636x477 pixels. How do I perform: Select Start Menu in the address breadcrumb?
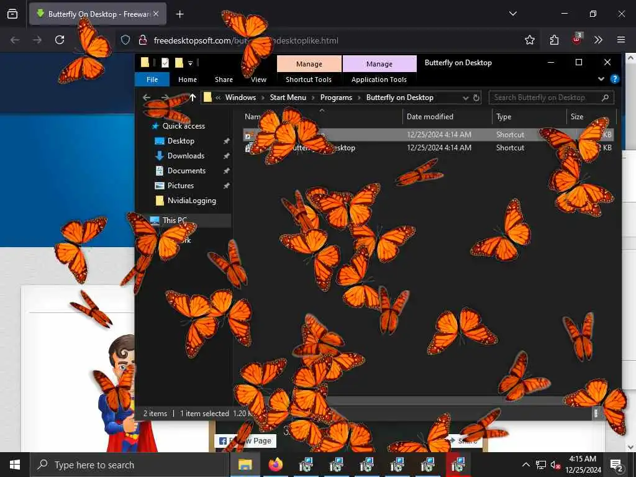click(x=288, y=98)
